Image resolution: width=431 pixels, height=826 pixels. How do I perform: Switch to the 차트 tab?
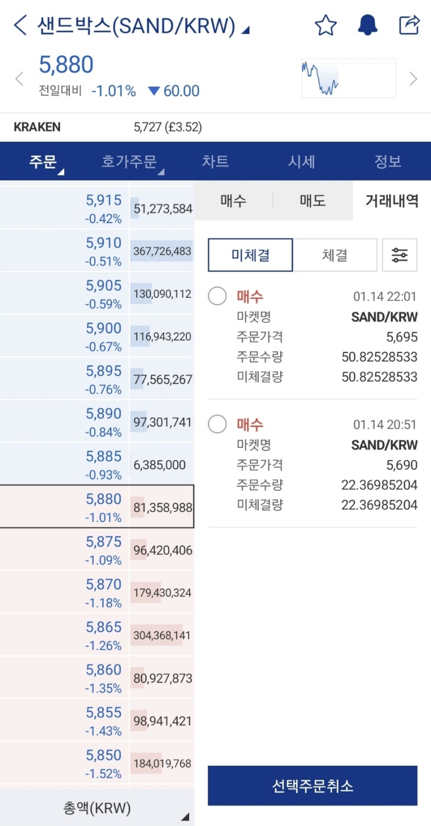(215, 161)
